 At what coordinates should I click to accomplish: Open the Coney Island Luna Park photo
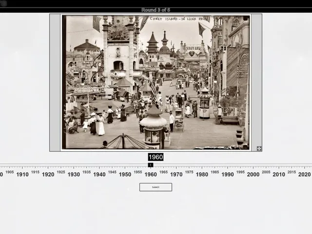point(156,82)
